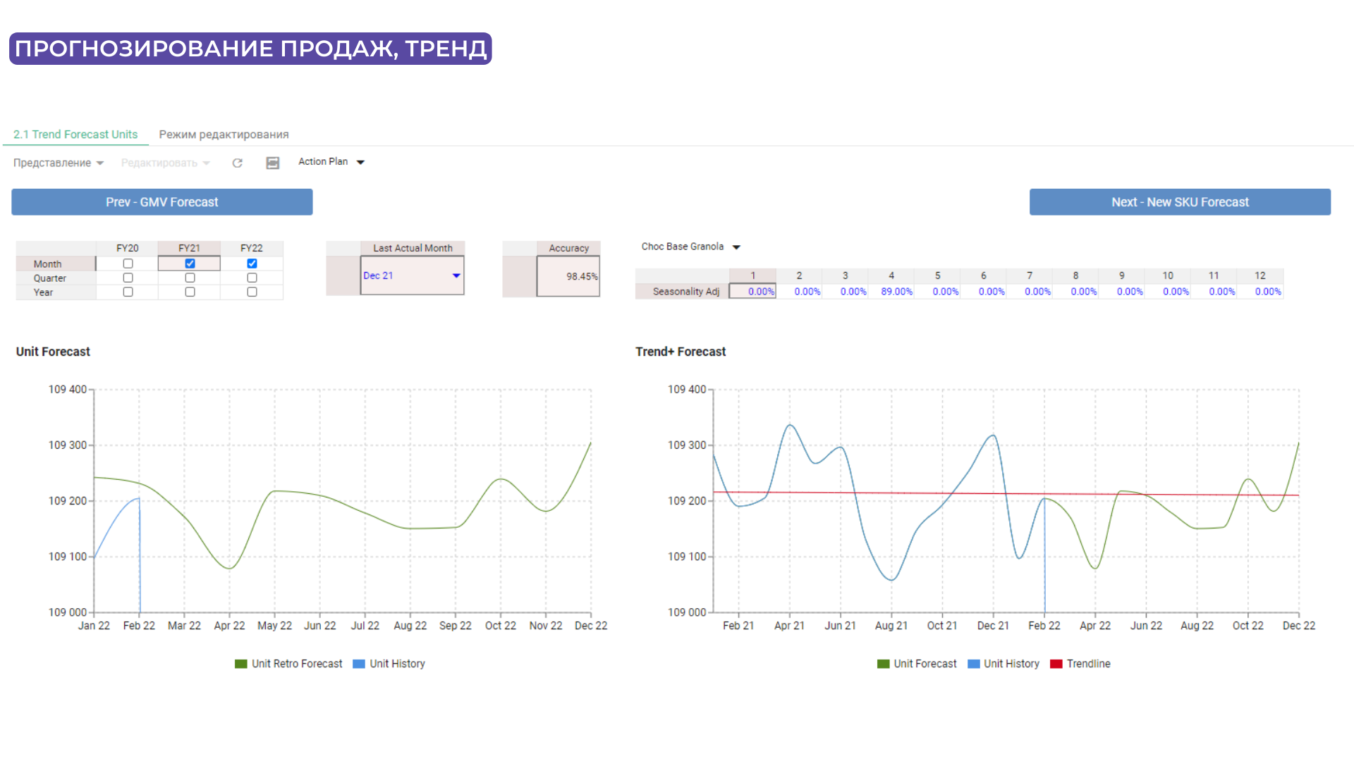Click blue Unit History legend icon in Trend+ chart
Viewport: 1354px width, 761px height.
pyautogui.click(x=974, y=664)
